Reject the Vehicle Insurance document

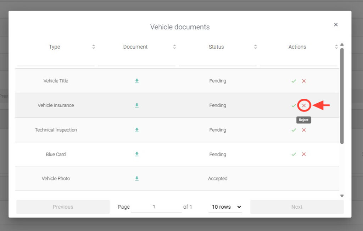pos(304,105)
